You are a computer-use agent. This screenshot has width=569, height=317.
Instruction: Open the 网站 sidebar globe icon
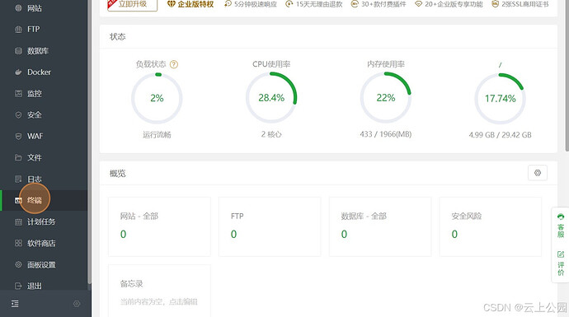[x=18, y=8]
